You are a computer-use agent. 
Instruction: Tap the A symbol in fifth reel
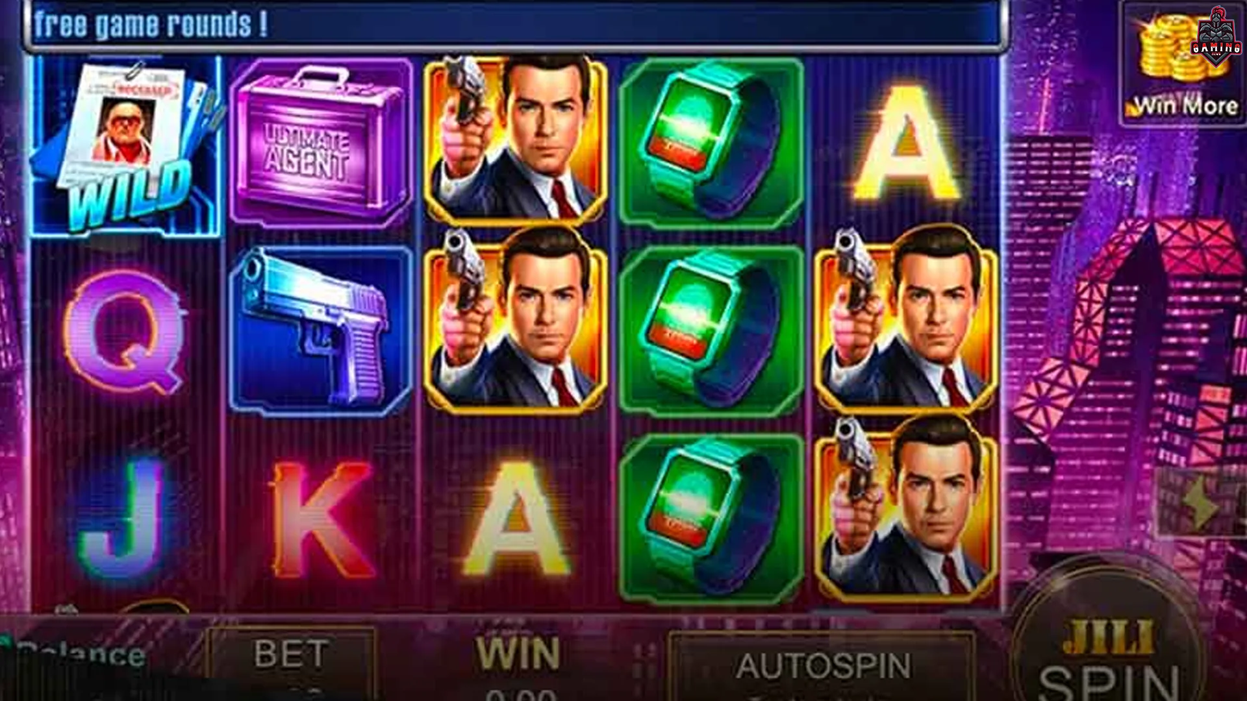[x=905, y=143]
